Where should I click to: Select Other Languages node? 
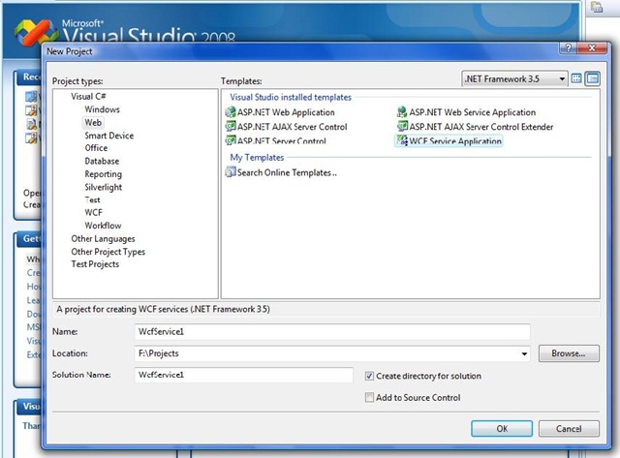pos(103,238)
